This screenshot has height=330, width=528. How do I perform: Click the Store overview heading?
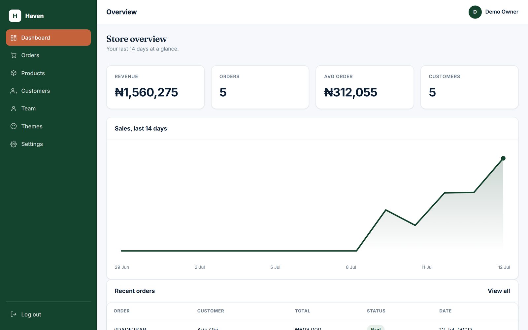[x=137, y=39]
